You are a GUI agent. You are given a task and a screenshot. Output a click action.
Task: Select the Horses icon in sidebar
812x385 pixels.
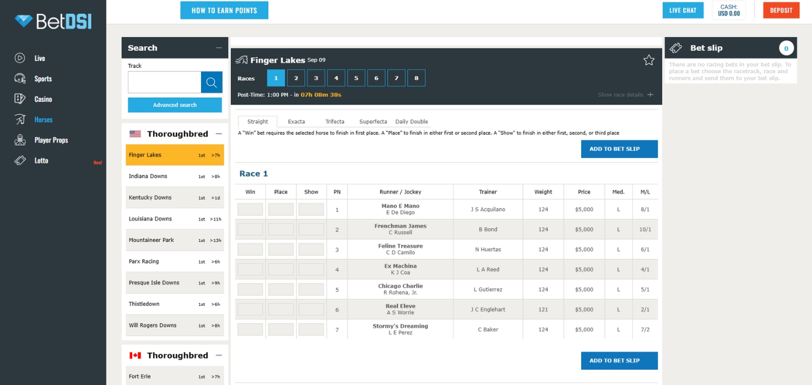[20, 119]
